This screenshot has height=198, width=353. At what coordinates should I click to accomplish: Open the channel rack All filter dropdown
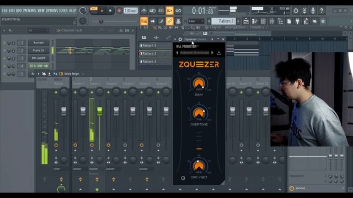coord(38,30)
